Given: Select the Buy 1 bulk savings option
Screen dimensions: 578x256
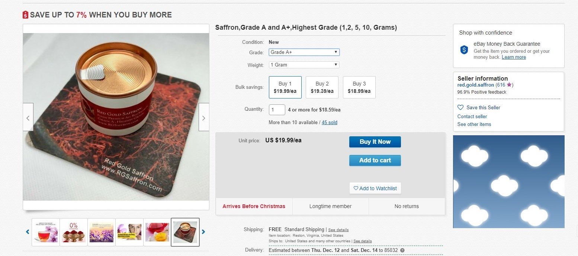Looking at the screenshot, I should pyautogui.click(x=285, y=87).
